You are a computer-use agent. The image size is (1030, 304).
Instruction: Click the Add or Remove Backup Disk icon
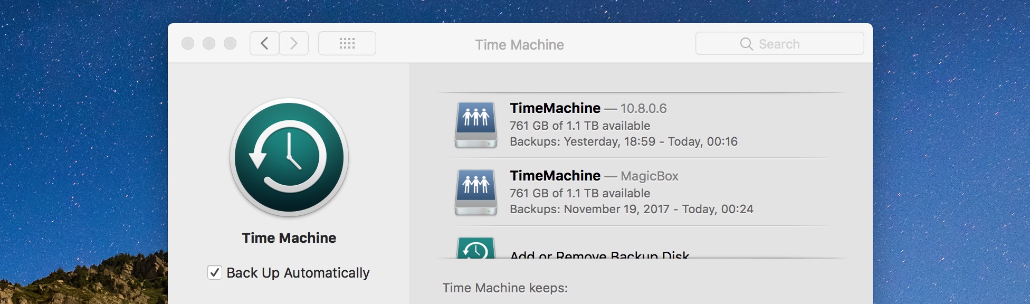(476, 248)
